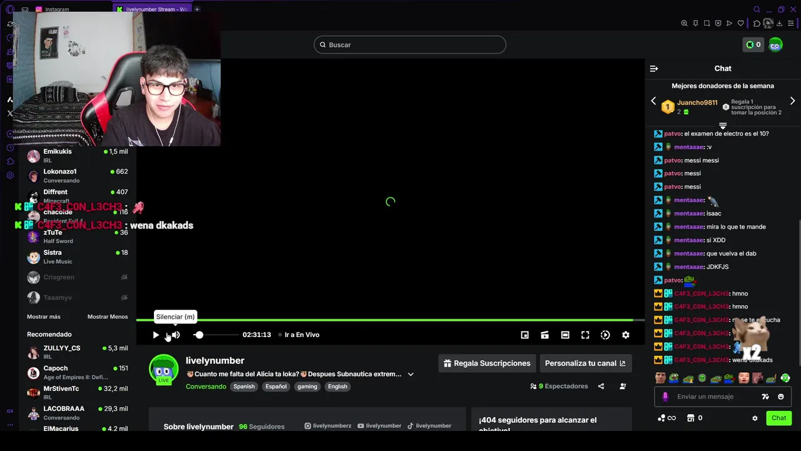801x451 pixels.
Task: Collapse the chat panel with the arrow icon
Action: [x=654, y=68]
